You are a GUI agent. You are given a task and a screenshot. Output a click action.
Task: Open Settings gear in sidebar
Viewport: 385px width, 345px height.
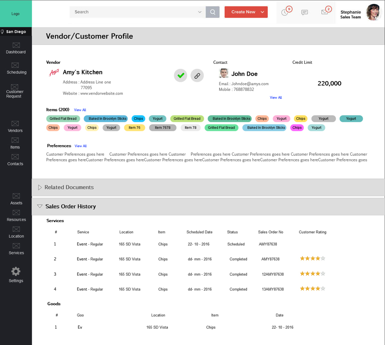(16, 272)
